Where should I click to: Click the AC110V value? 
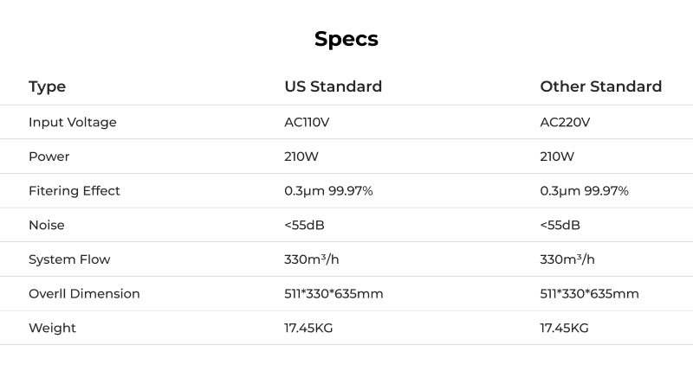pyautogui.click(x=307, y=122)
